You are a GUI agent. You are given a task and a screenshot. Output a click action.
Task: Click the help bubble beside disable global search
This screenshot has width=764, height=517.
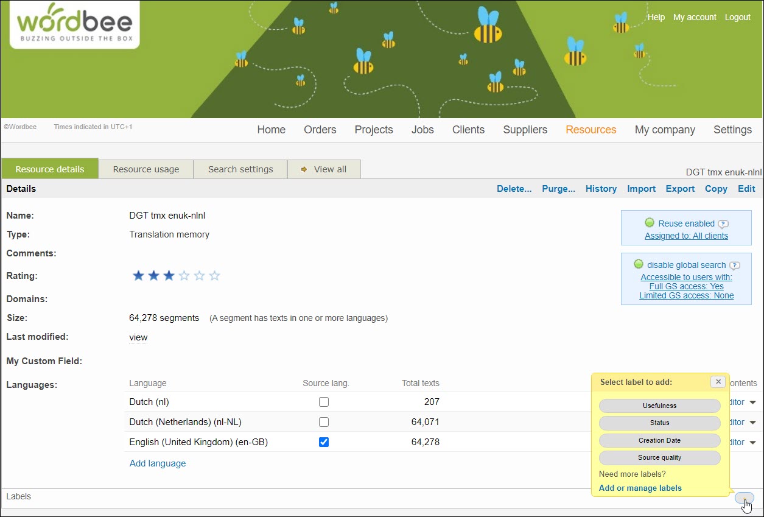pos(735,266)
